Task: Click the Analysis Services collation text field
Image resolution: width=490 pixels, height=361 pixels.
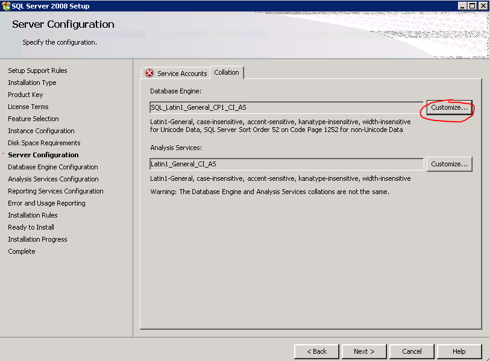Action: click(286, 164)
